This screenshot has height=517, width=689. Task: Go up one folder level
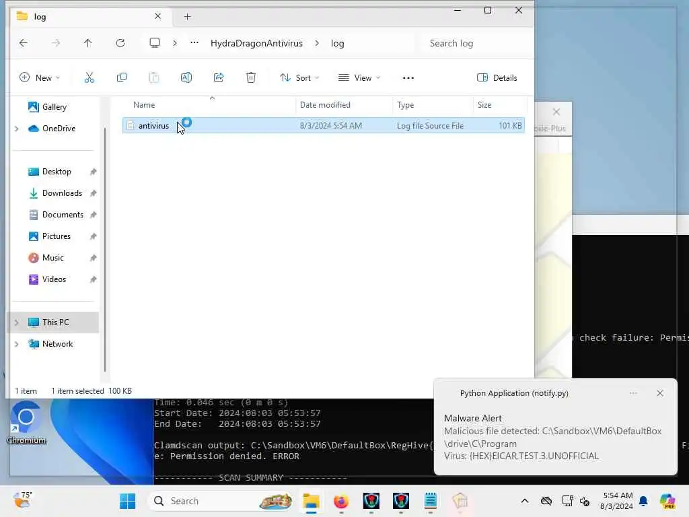point(88,43)
